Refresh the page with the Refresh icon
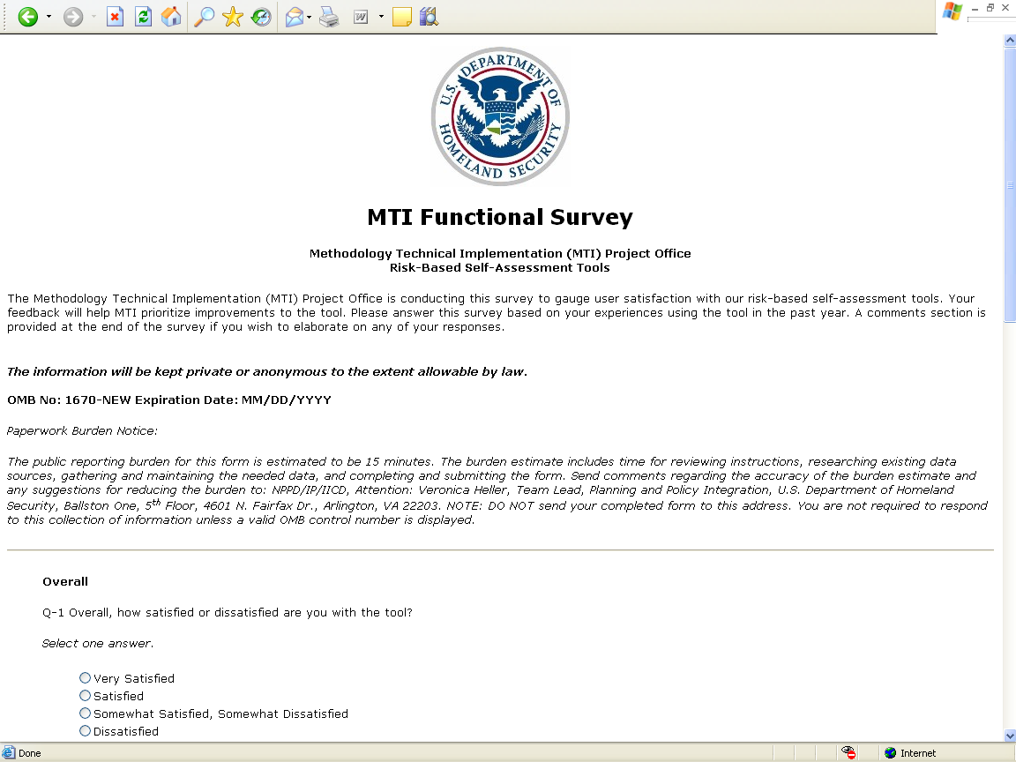The width and height of the screenshot is (1016, 762). pos(143,17)
